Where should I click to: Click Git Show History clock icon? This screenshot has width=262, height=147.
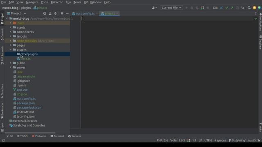click(237, 8)
